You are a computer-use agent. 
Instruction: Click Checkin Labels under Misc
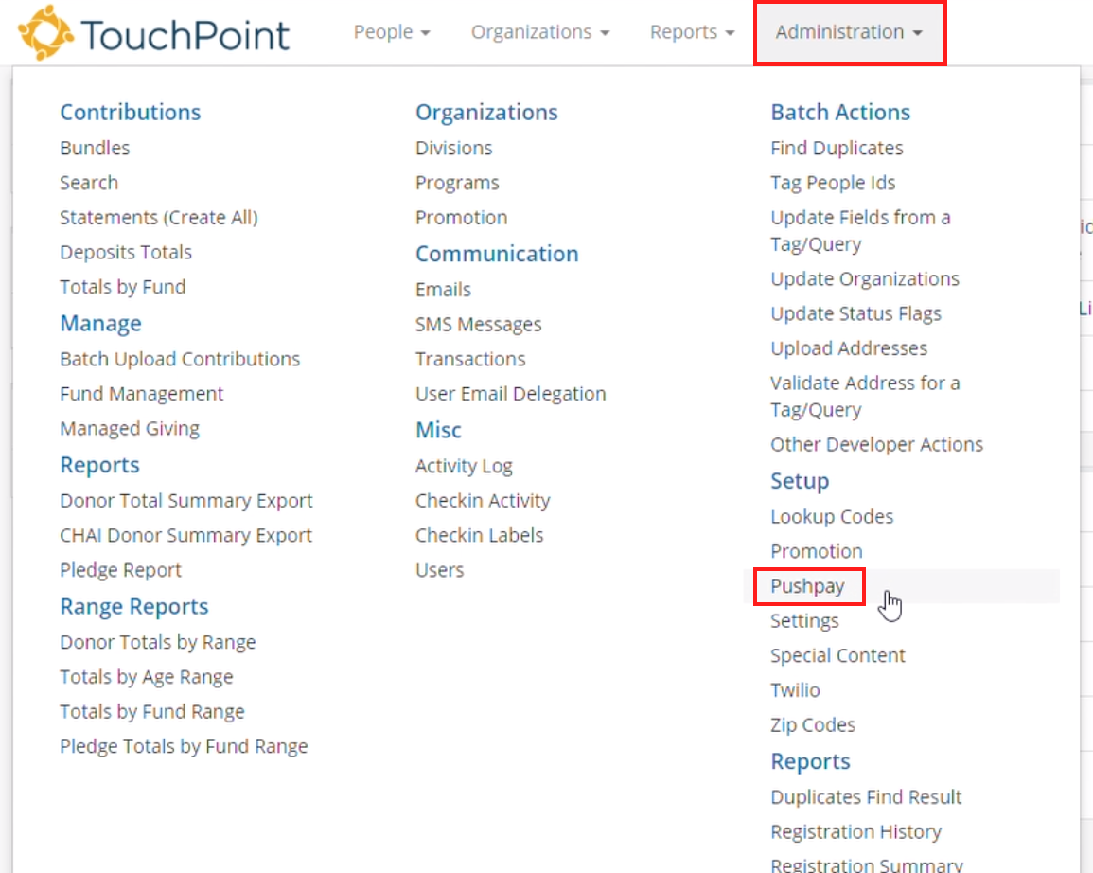(479, 534)
